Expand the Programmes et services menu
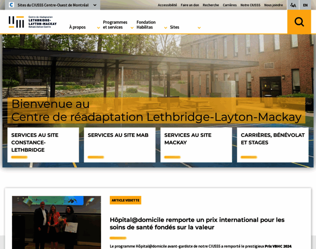This screenshot has height=249, width=316. [x=118, y=25]
